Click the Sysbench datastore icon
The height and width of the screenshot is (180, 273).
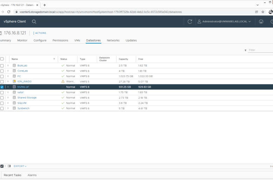14,108
